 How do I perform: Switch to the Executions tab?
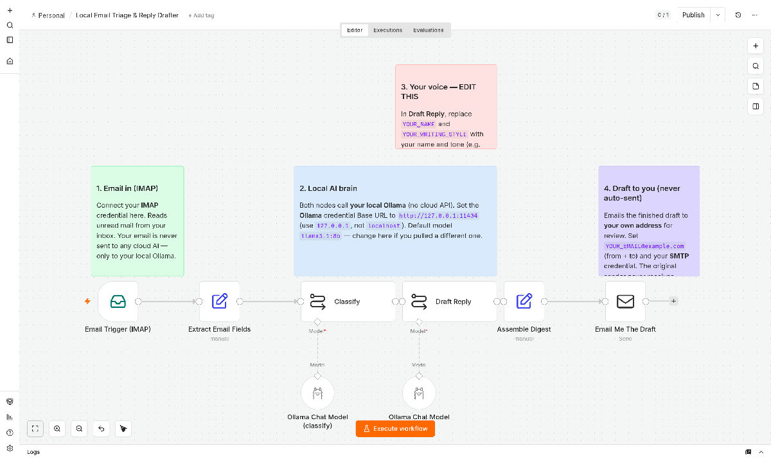pos(388,30)
